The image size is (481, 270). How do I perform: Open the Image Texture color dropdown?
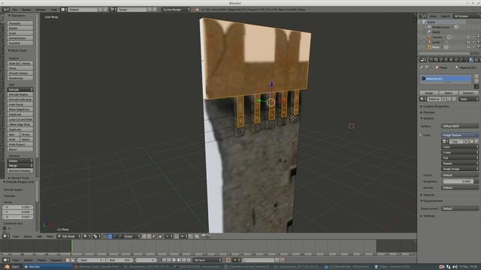[x=460, y=135]
